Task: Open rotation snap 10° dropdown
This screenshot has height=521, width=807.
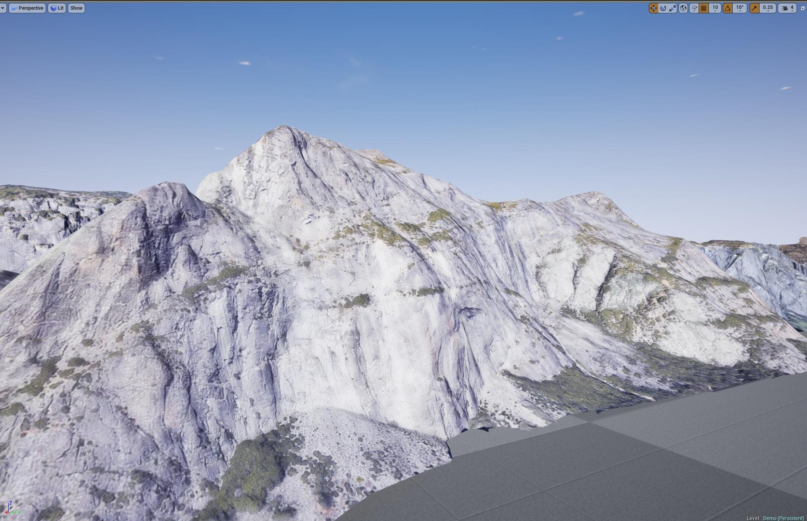Action: click(x=740, y=8)
